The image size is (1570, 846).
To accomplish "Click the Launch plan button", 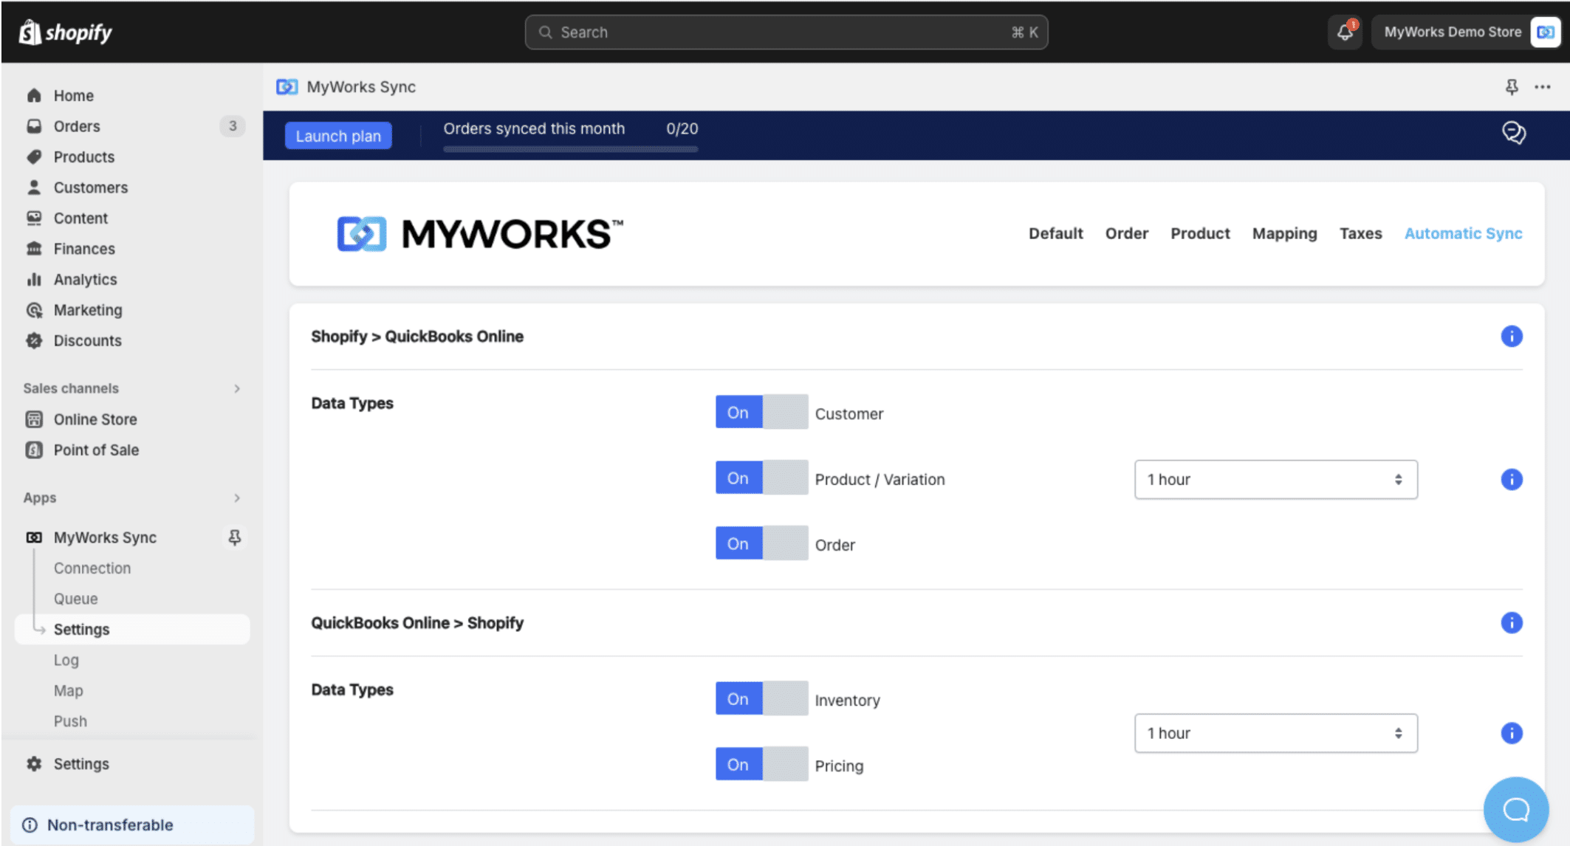I will tap(338, 136).
